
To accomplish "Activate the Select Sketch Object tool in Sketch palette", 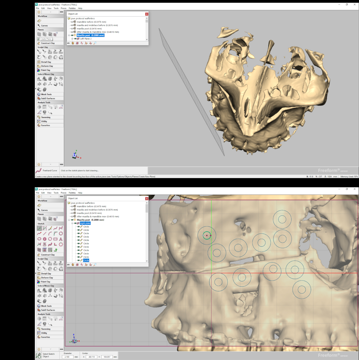I will pyautogui.click(x=39, y=228).
